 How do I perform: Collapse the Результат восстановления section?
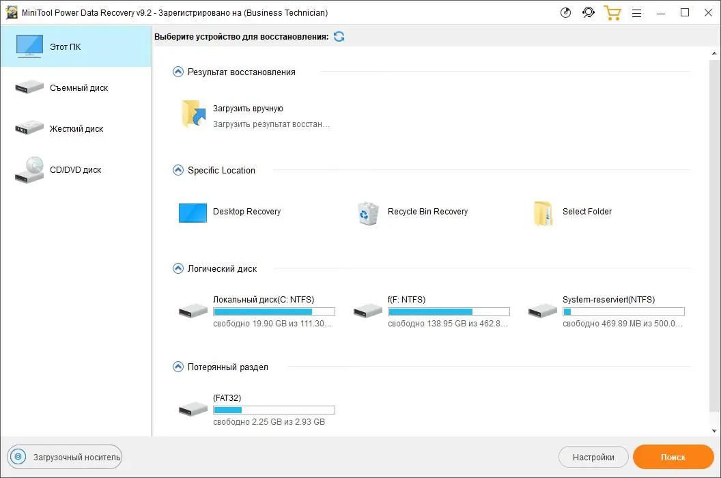coord(178,71)
